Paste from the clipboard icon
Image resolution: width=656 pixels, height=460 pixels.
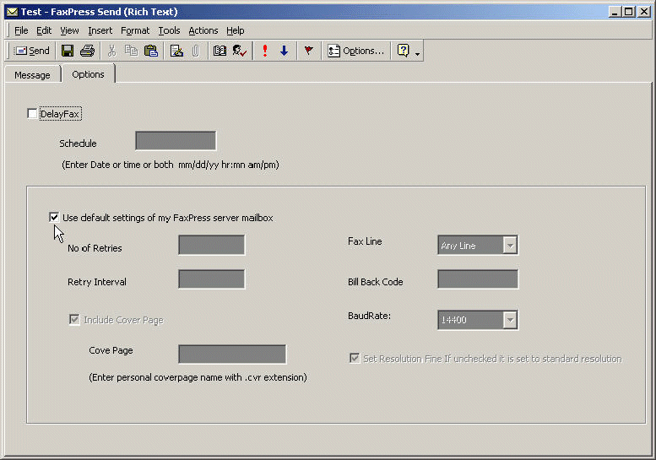point(151,51)
